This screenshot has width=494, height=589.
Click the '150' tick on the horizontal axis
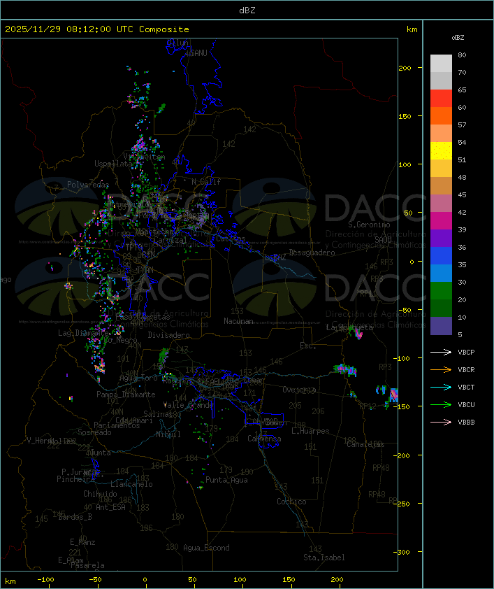(289, 580)
